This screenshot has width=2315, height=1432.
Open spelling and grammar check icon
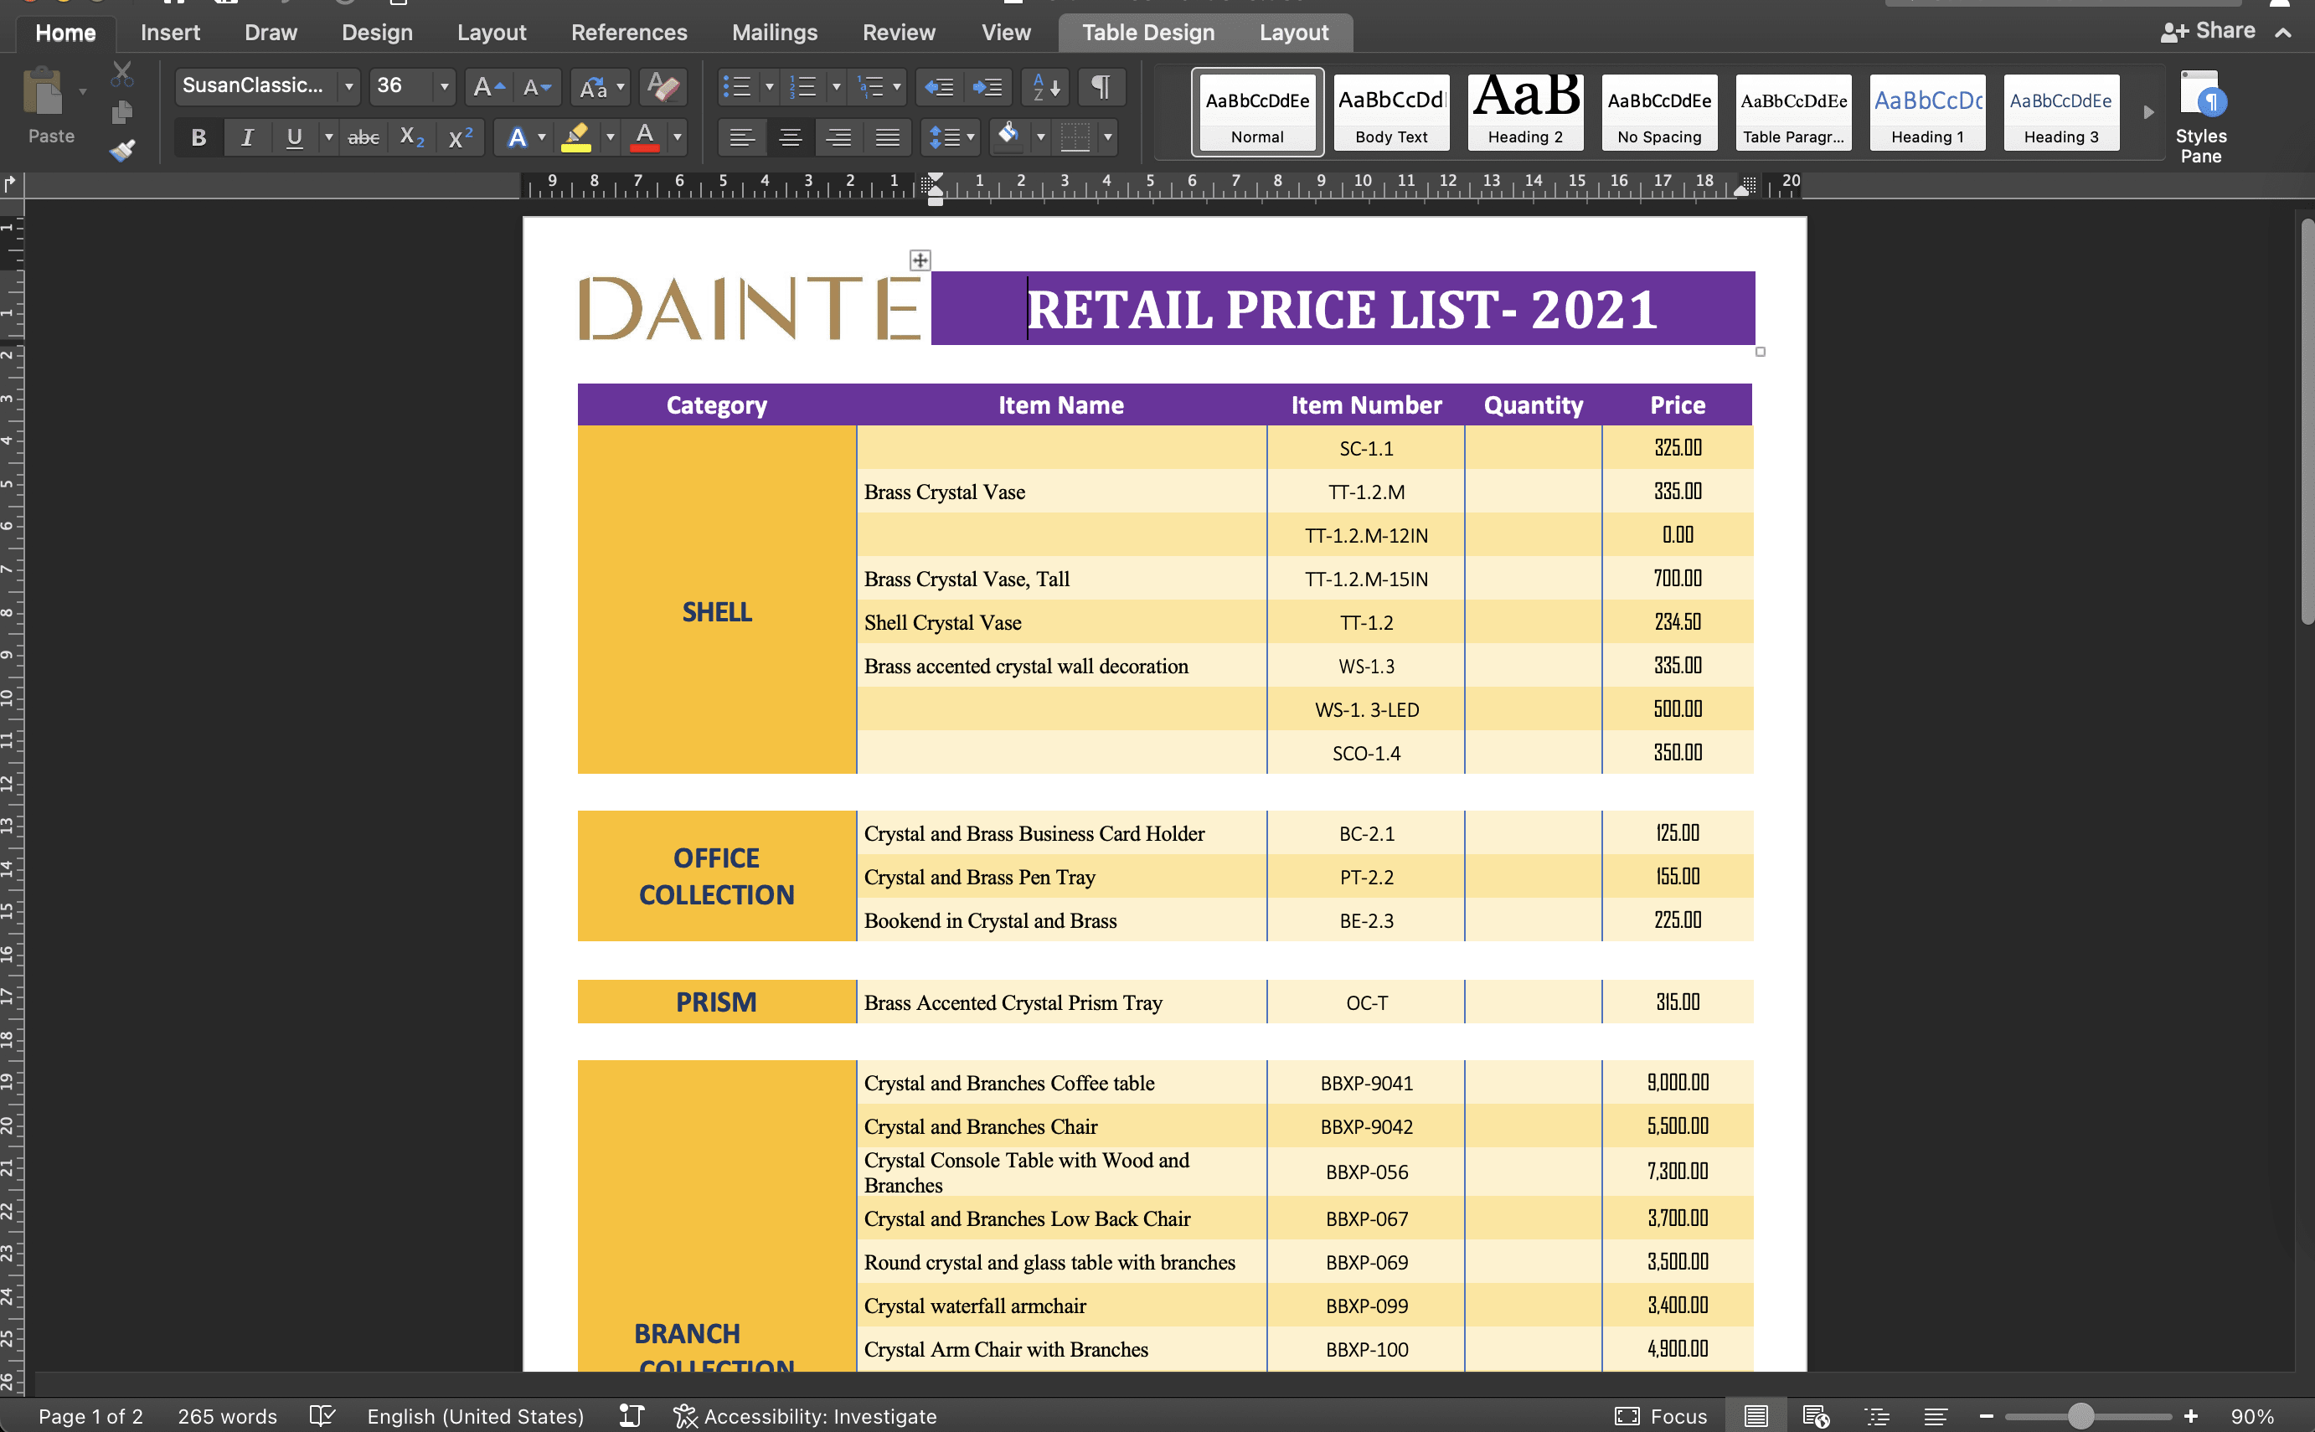323,1415
